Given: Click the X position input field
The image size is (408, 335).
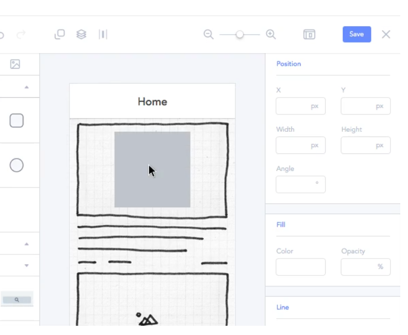Looking at the screenshot, I should point(301,106).
